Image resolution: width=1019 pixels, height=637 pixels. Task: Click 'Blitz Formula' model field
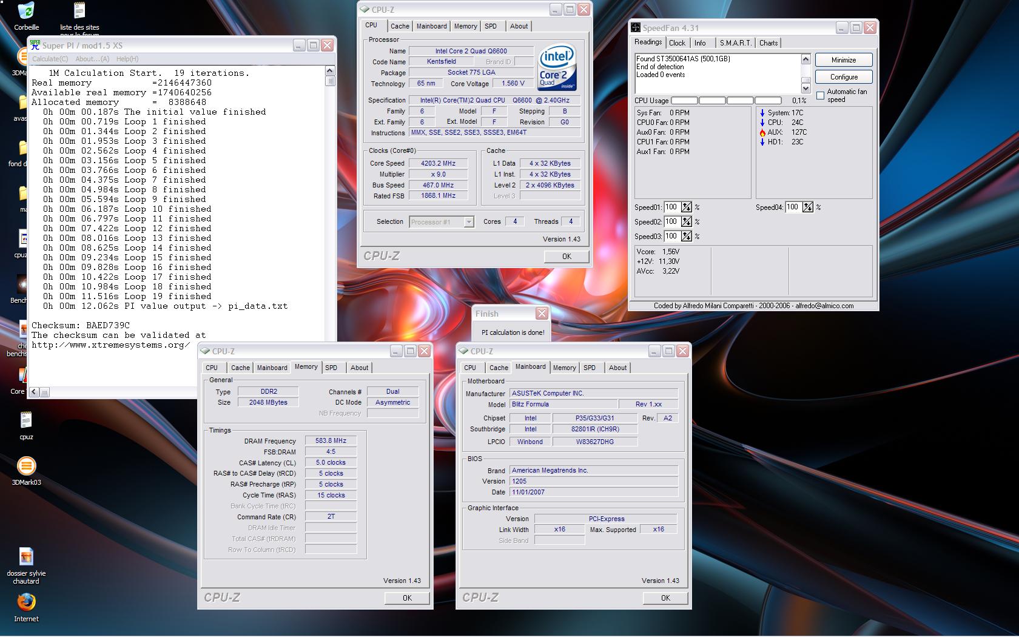[x=563, y=405]
